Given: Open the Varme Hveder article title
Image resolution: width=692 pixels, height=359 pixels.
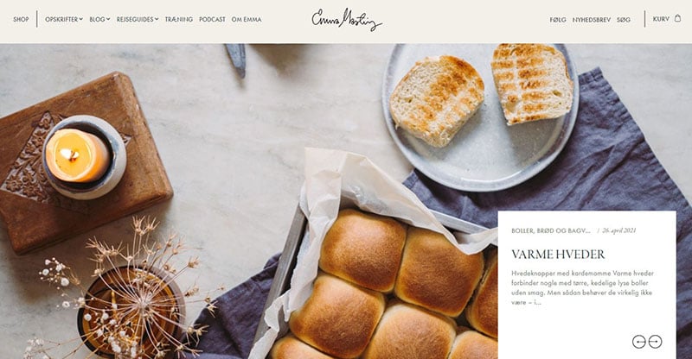Looking at the screenshot, I should pyautogui.click(x=558, y=255).
